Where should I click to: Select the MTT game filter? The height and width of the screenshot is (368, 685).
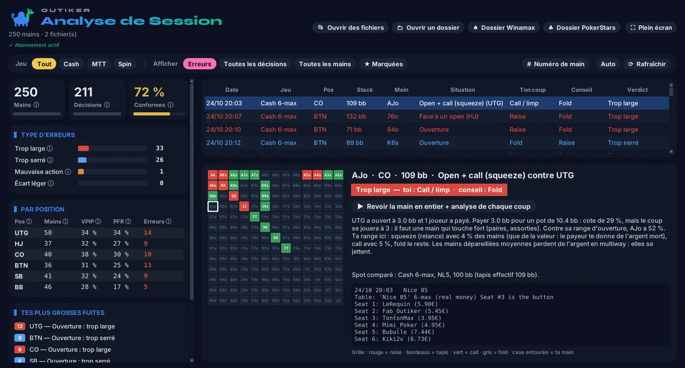click(99, 64)
